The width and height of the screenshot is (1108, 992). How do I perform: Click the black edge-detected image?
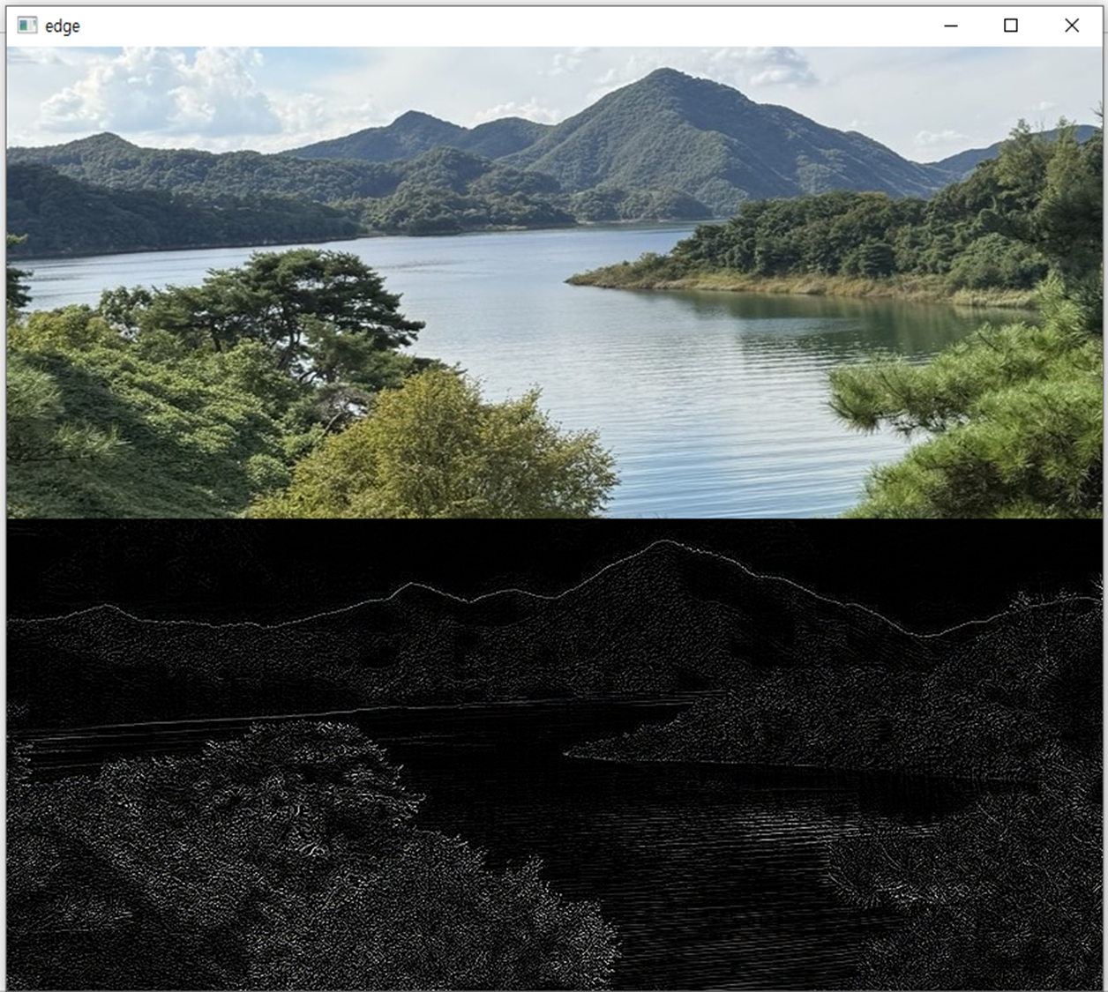point(554,754)
